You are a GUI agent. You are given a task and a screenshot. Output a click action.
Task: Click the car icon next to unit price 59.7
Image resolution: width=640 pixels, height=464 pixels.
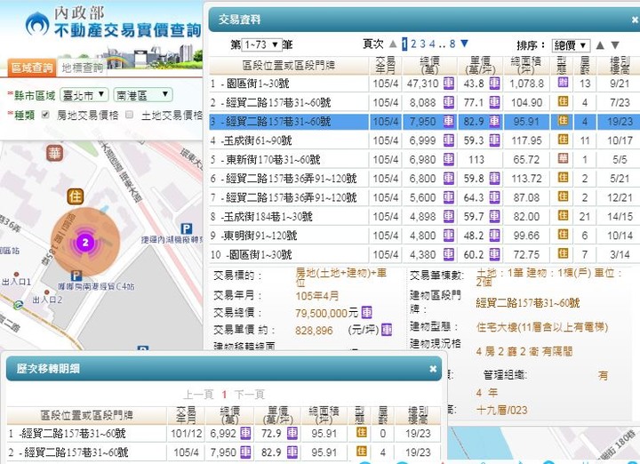tap(494, 216)
